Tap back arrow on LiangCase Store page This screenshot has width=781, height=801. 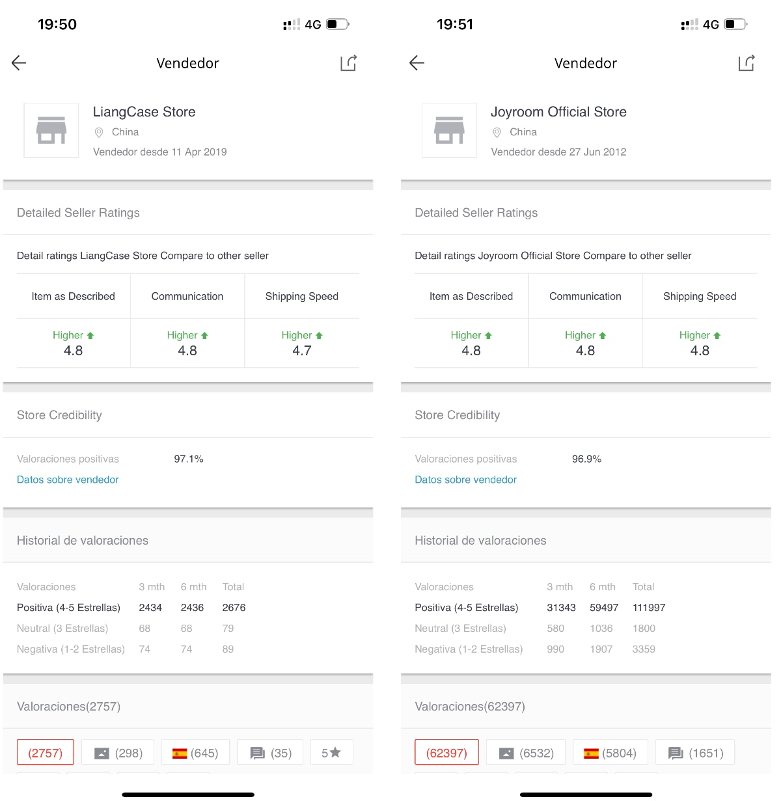point(19,63)
